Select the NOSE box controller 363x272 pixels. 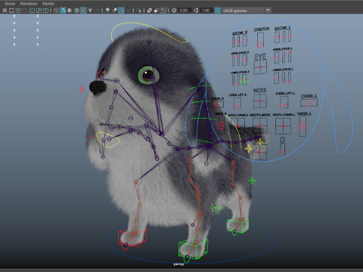coord(260,101)
